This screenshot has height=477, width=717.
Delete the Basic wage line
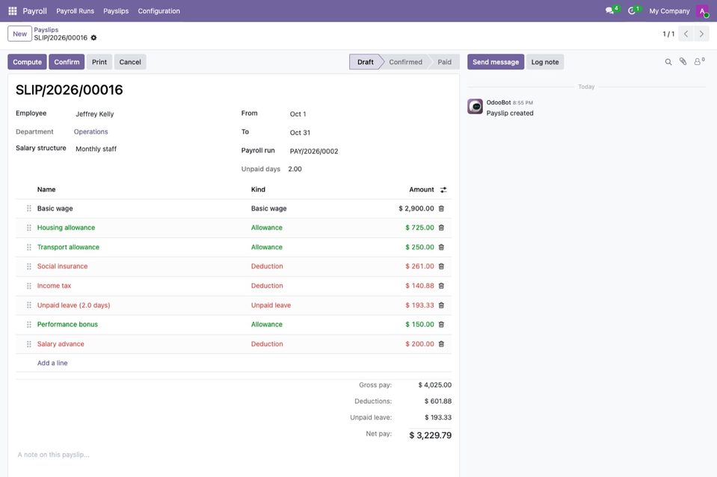tap(441, 208)
